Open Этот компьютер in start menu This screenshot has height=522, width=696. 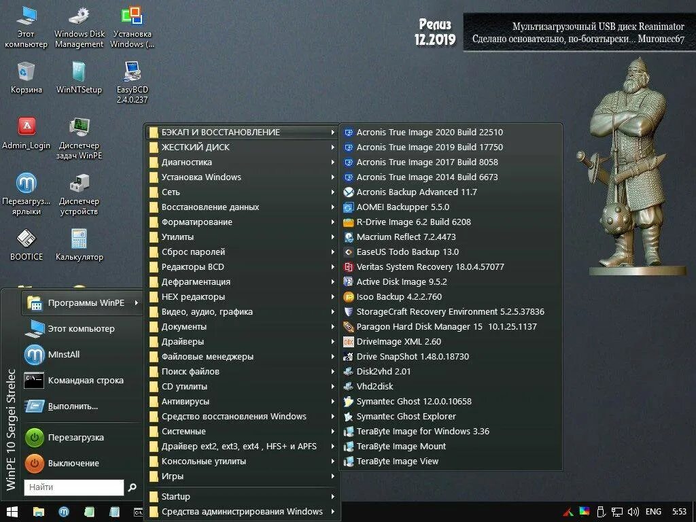pos(82,329)
